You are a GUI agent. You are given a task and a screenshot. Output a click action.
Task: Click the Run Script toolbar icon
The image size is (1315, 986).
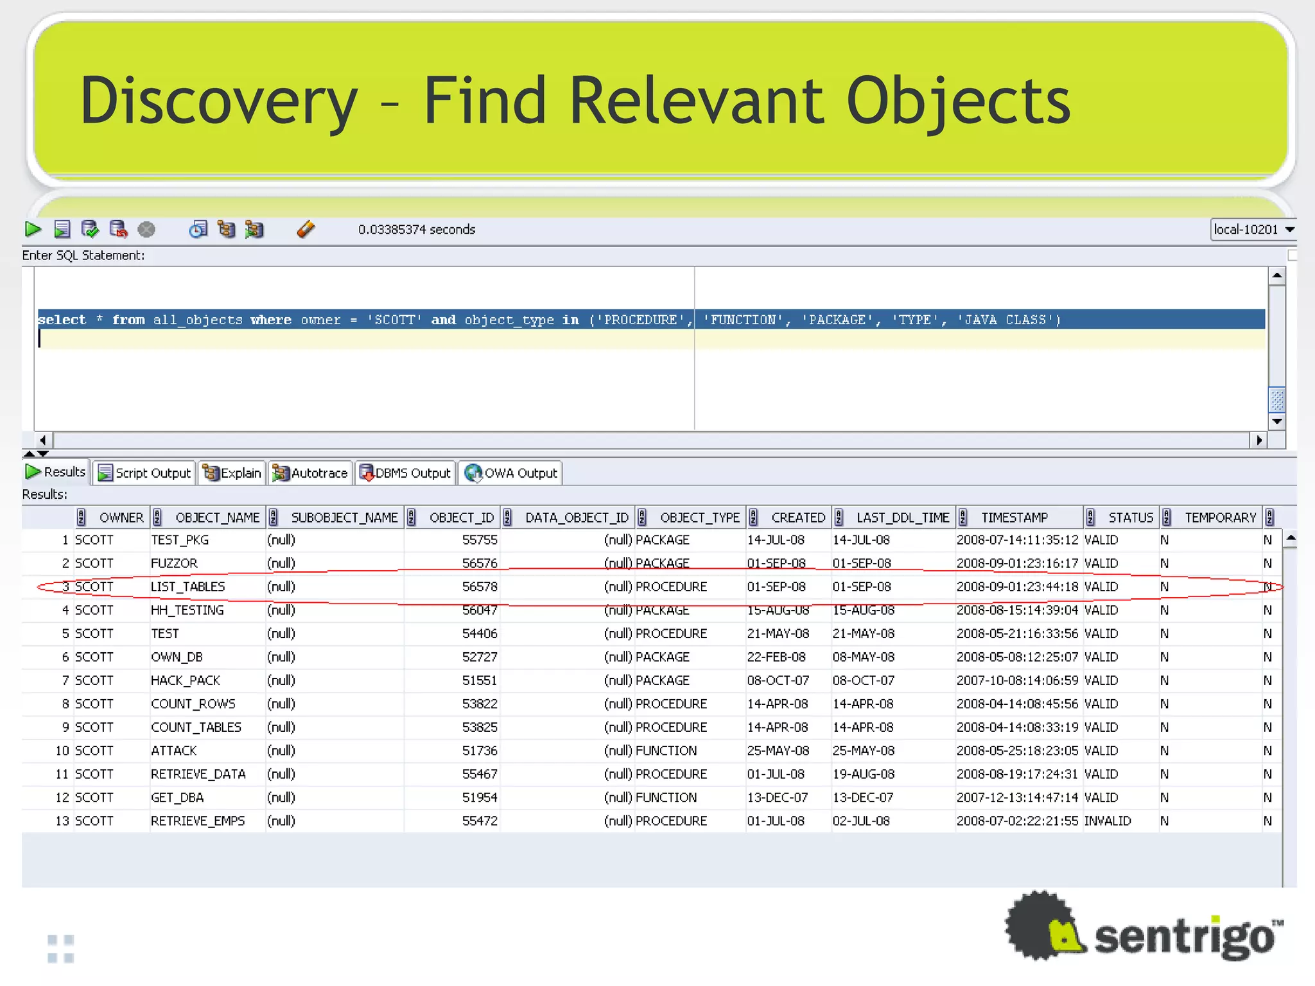62,229
